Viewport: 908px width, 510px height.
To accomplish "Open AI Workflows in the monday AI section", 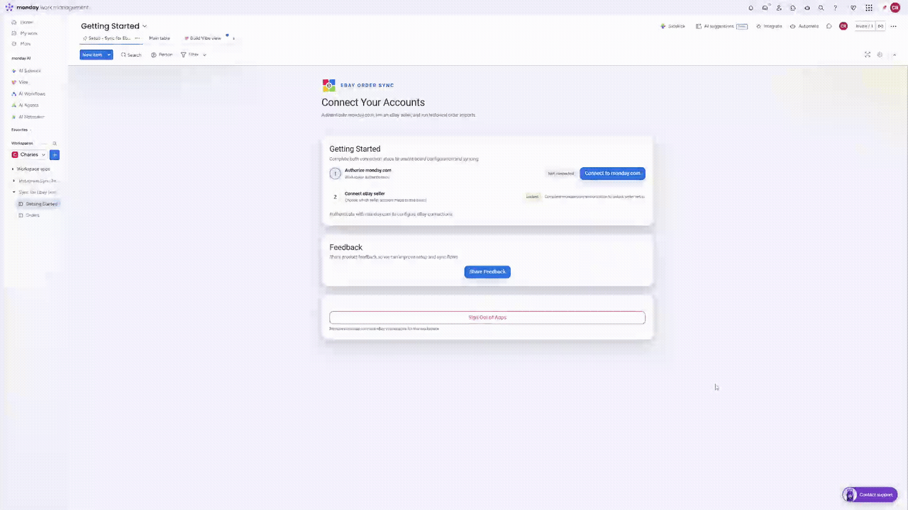I will click(x=32, y=93).
